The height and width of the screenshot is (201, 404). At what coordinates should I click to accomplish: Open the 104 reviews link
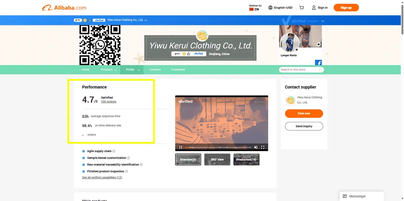coord(108,102)
